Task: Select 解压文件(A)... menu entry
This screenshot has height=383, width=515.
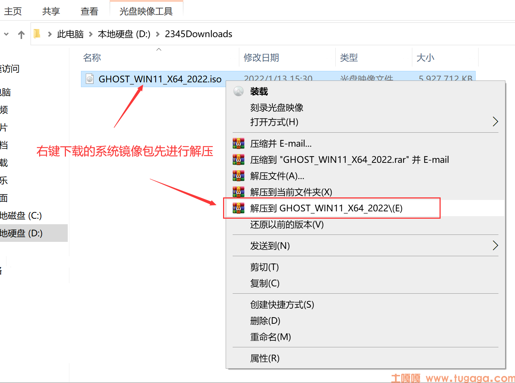Action: tap(277, 176)
